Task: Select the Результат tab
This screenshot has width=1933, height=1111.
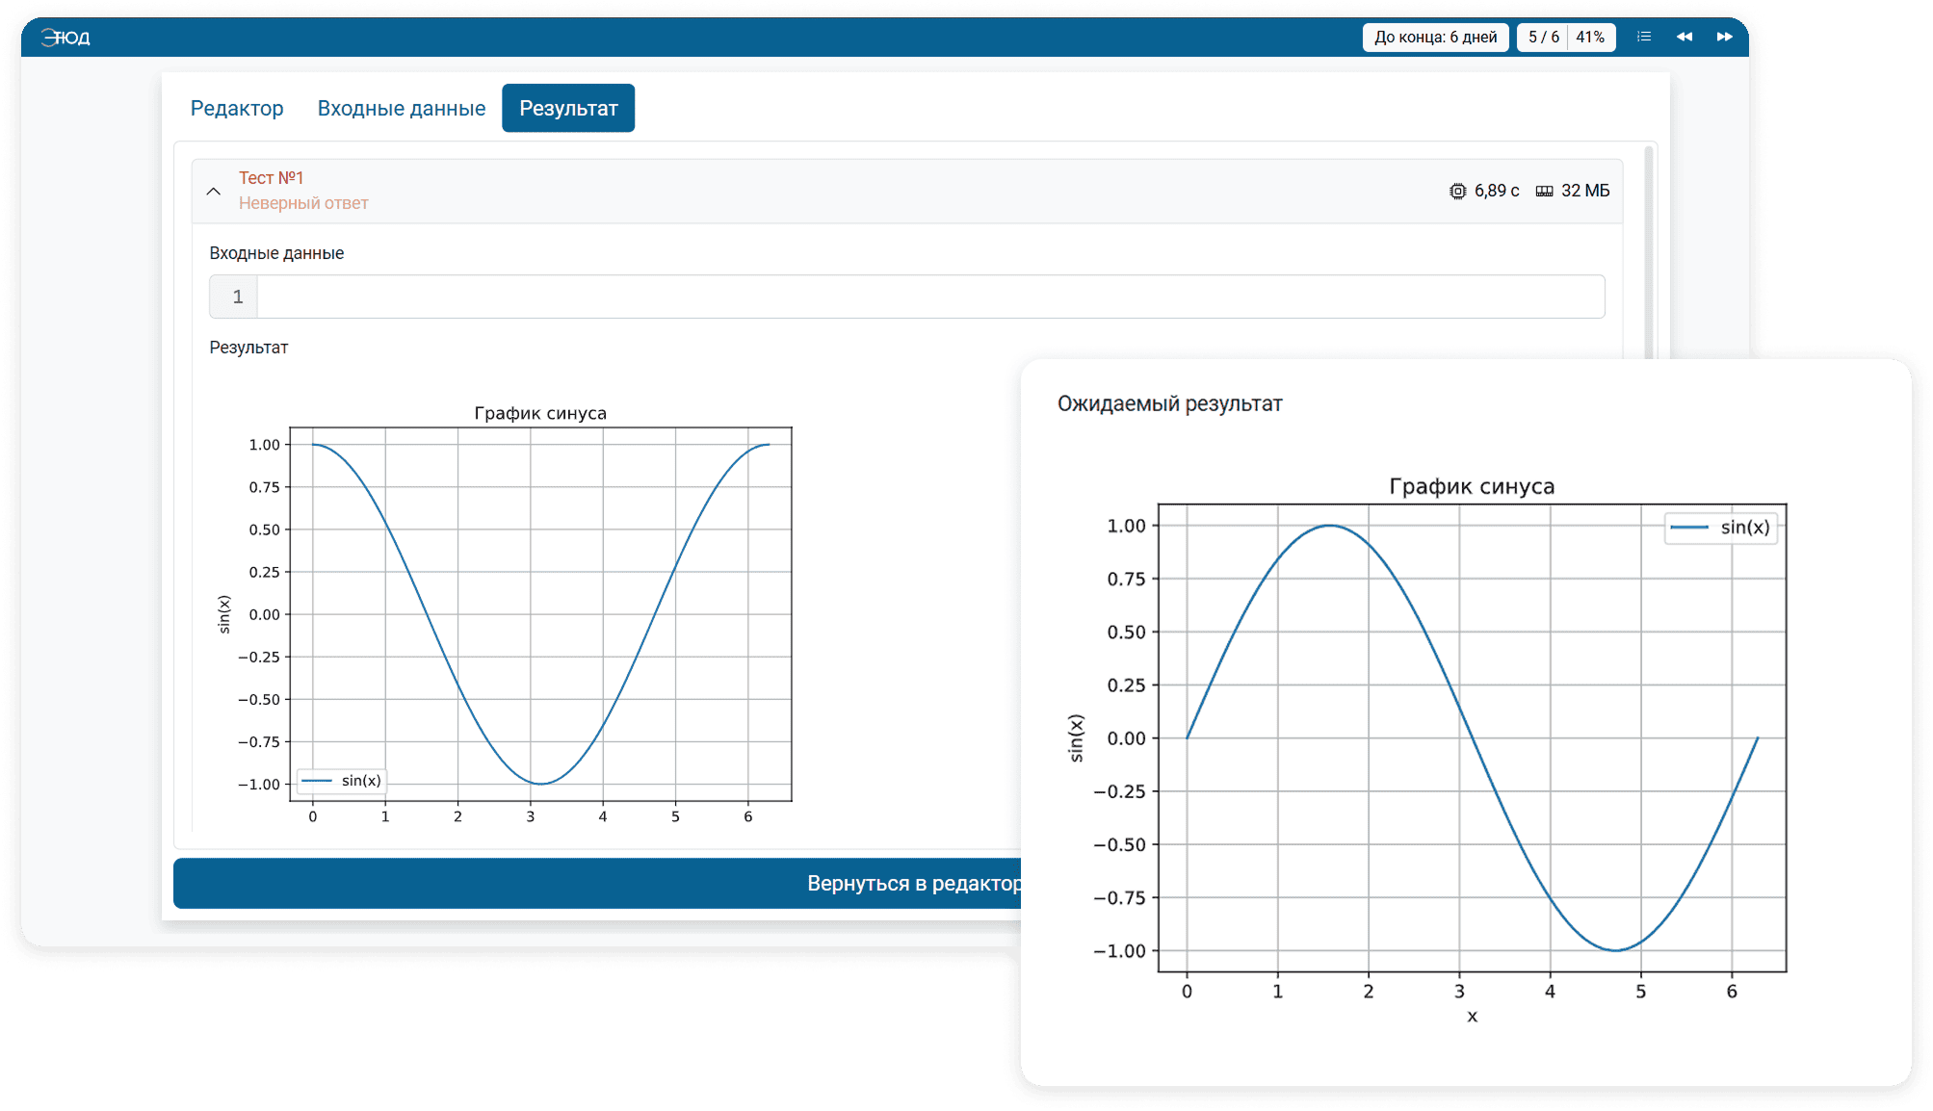Action: [568, 109]
